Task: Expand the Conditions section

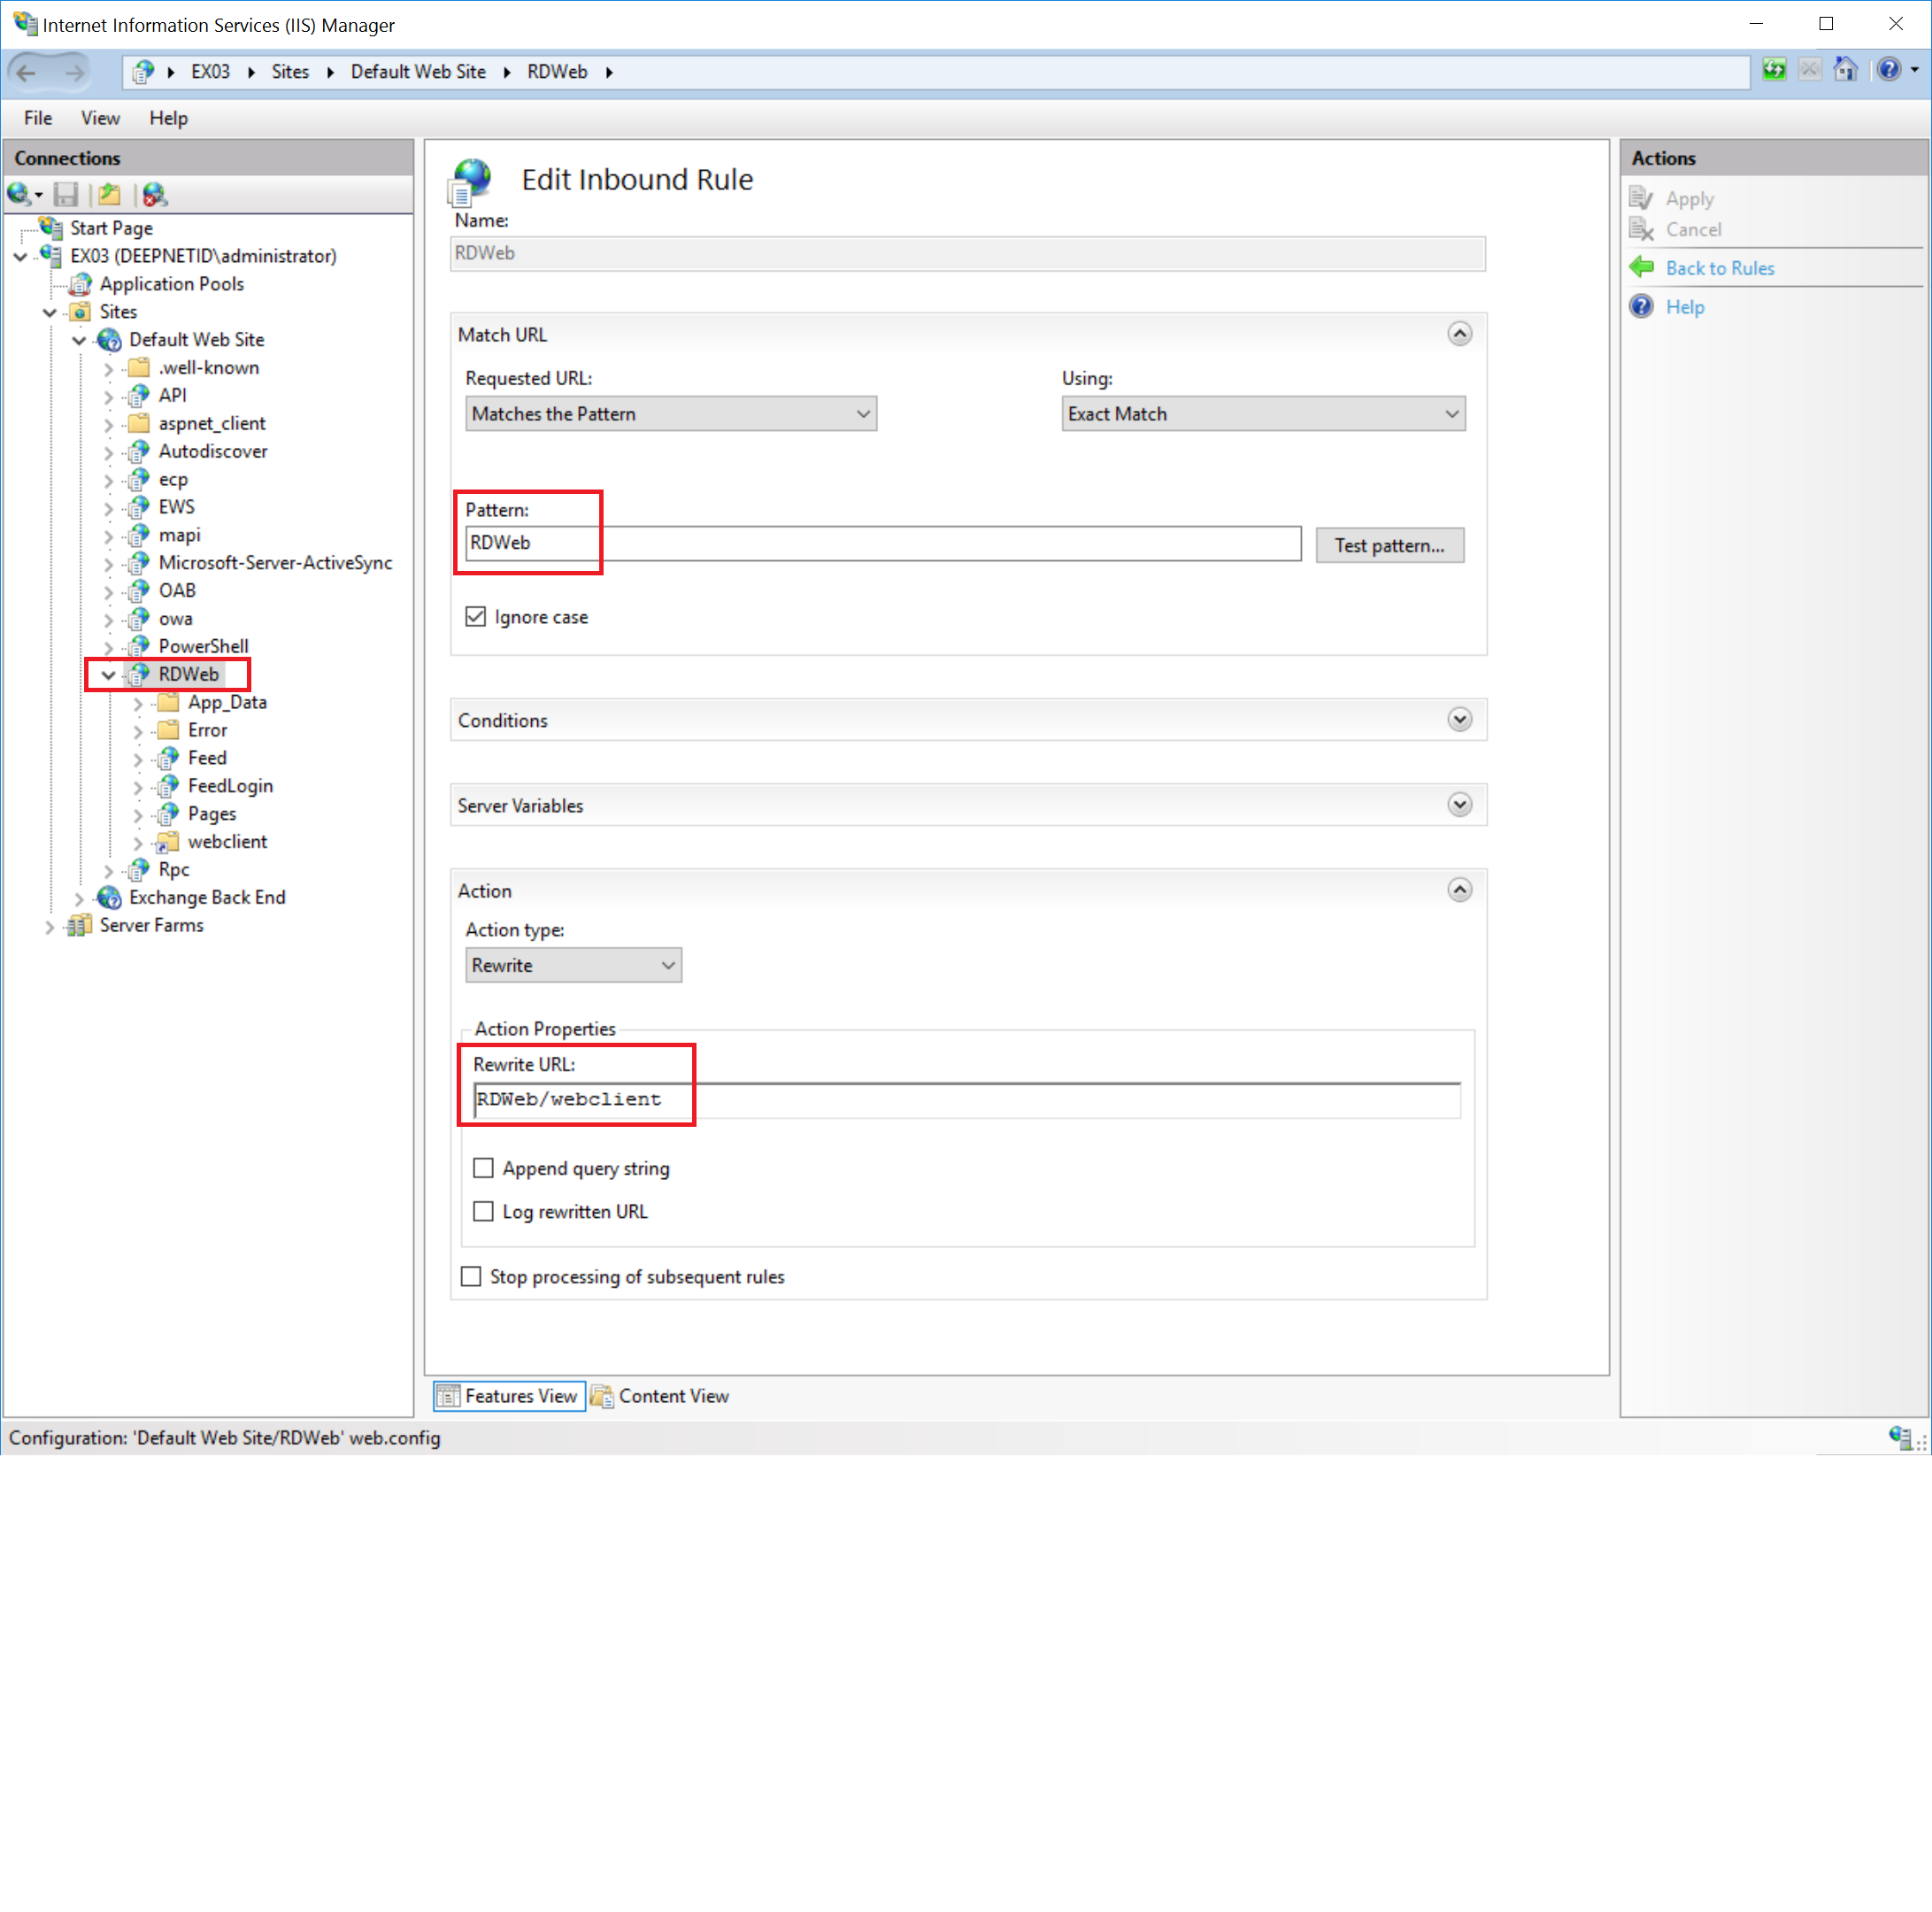Action: 1459,720
